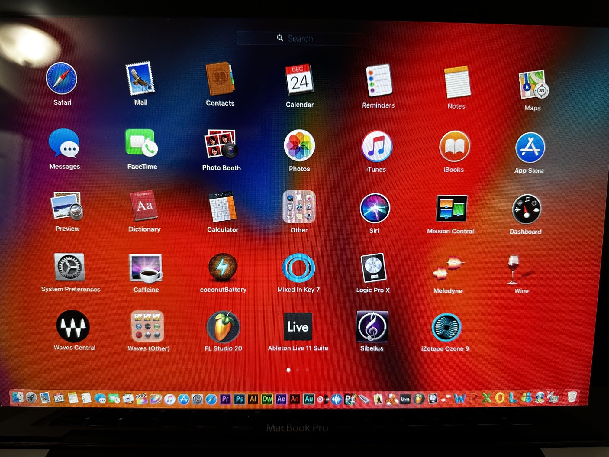
Task: Launch Adobe Audition from the Dock
Action: tap(309, 399)
